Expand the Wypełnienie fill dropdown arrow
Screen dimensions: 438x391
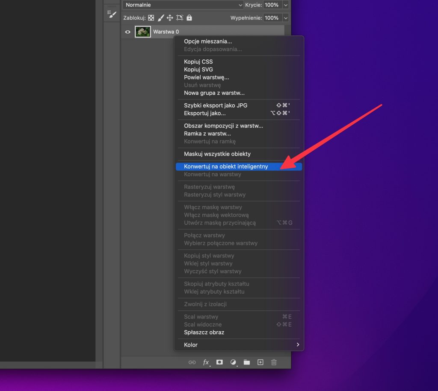286,18
